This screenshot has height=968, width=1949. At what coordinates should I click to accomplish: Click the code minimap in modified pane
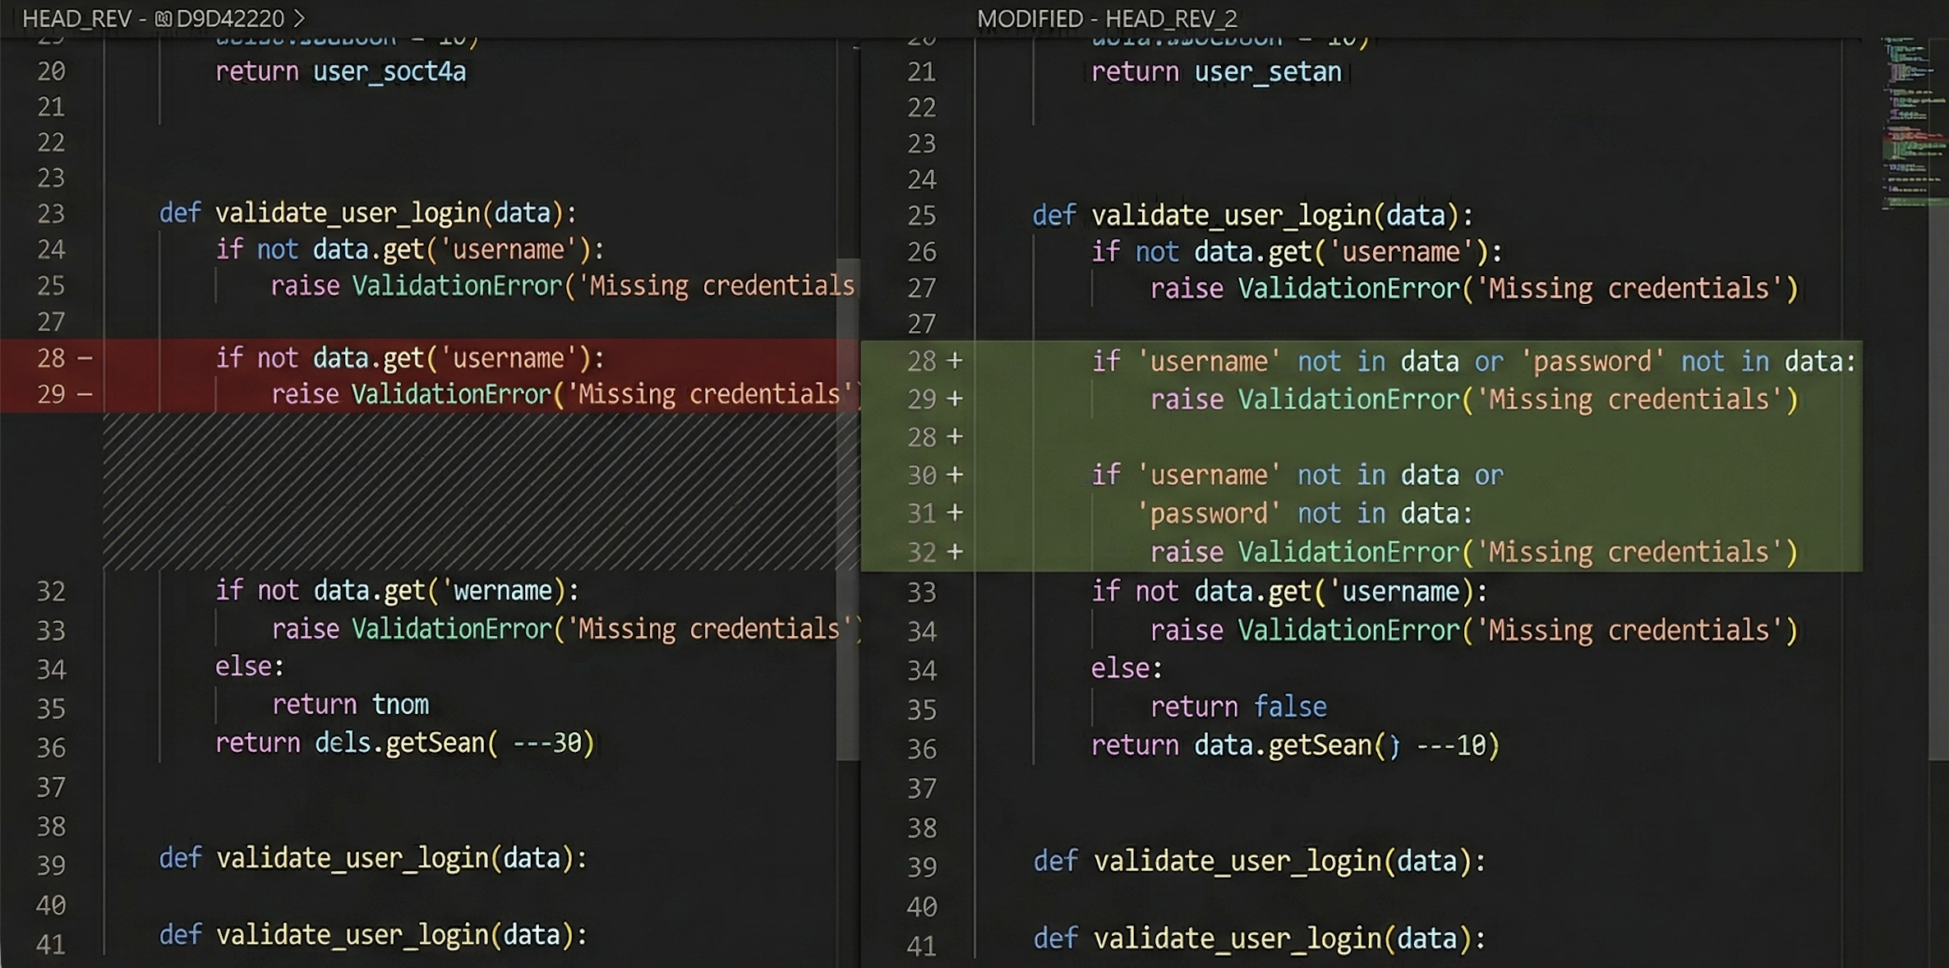[x=1914, y=123]
